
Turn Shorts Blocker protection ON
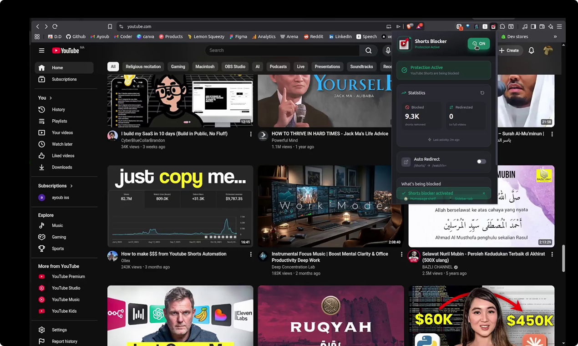coord(478,44)
